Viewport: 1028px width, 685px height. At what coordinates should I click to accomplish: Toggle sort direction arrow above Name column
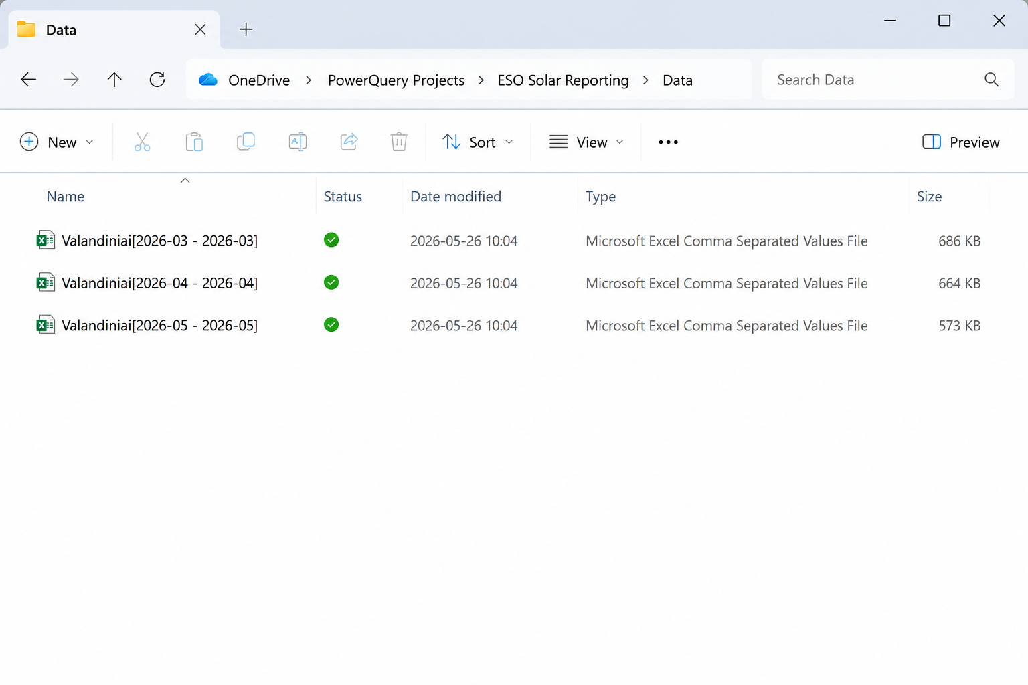(x=185, y=180)
